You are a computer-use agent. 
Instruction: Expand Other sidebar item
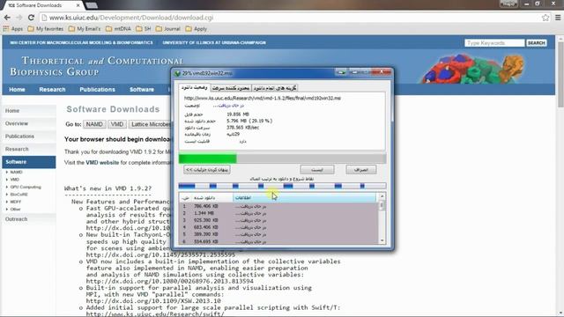click(x=13, y=210)
